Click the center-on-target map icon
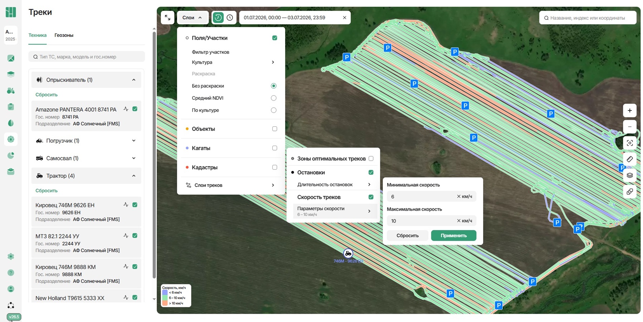The height and width of the screenshot is (322, 643). pos(630,143)
